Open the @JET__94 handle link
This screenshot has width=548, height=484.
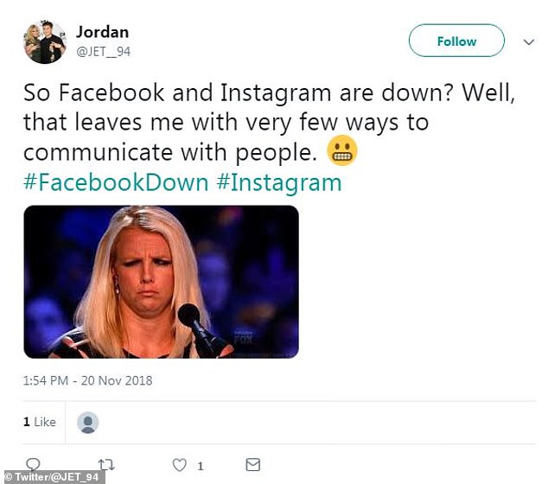(x=103, y=52)
